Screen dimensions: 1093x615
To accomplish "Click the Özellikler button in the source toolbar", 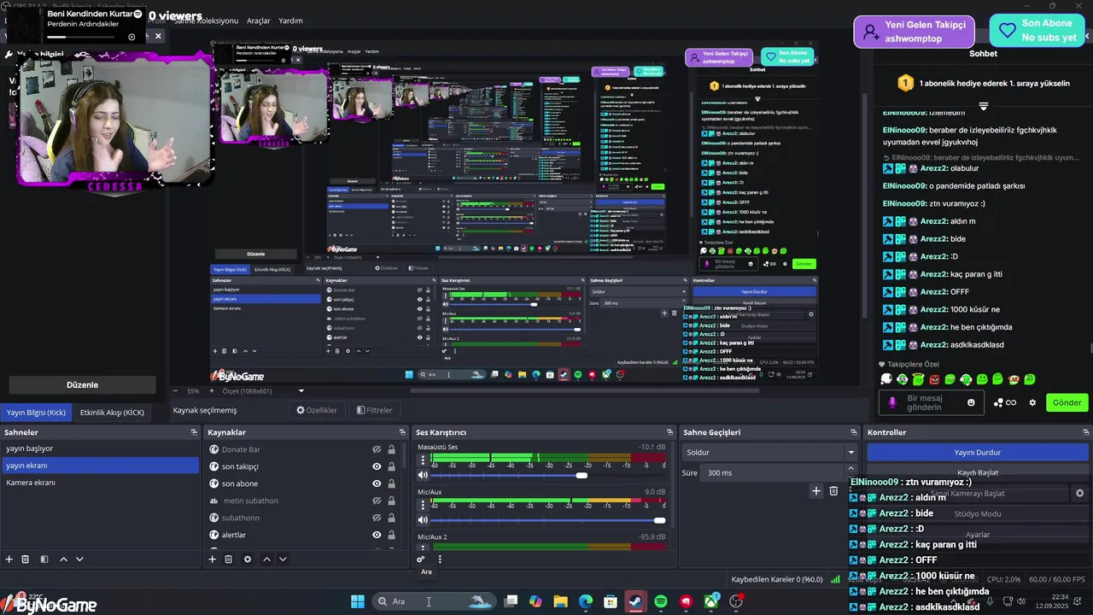I will [317, 410].
